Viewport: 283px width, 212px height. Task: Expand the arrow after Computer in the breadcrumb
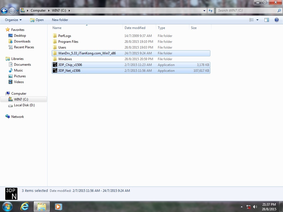click(49, 10)
